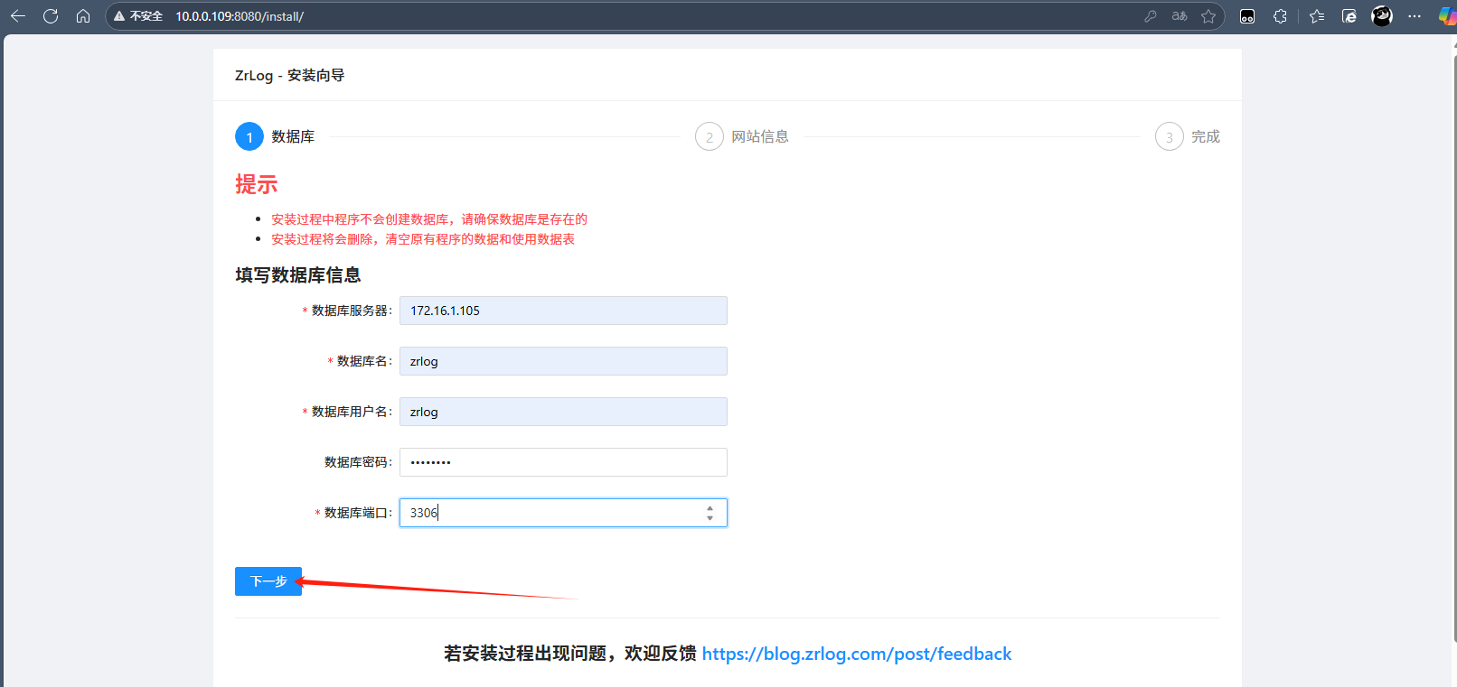Click the 填写数据库信息 heading
Image resolution: width=1457 pixels, height=687 pixels.
coord(298,274)
